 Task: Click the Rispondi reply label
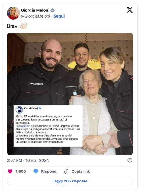49,171
